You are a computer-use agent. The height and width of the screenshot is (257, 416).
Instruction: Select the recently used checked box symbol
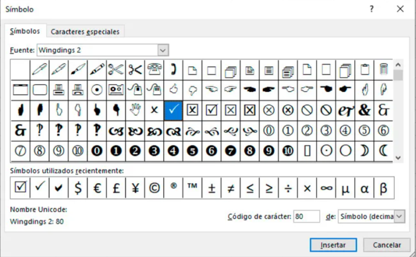point(21,187)
